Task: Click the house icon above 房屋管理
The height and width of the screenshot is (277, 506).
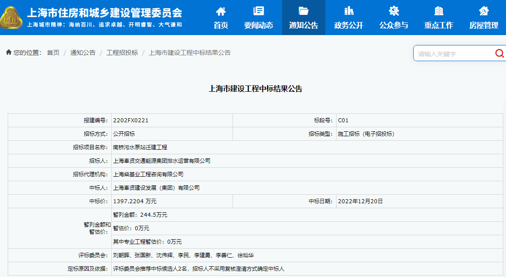Action: 484,11
